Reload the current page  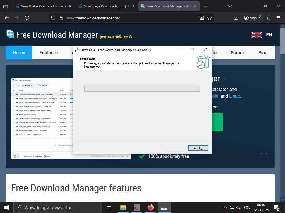pos(27,18)
